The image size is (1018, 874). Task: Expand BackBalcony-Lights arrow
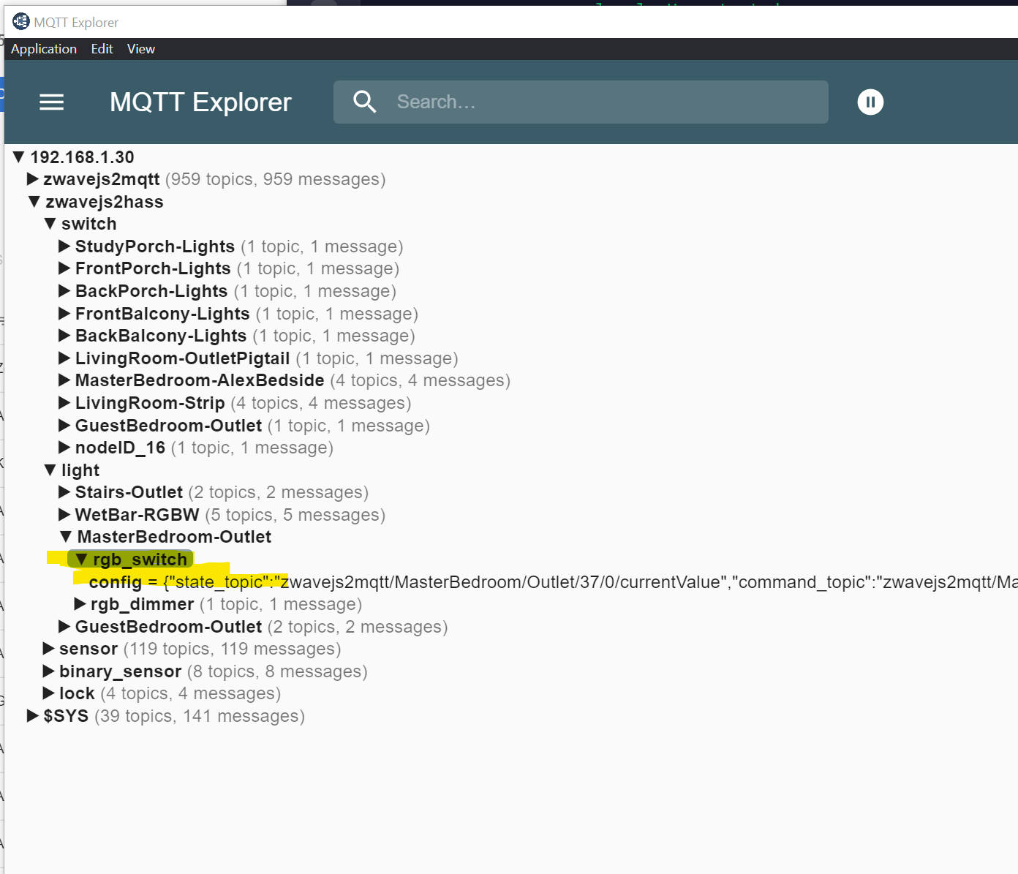click(x=64, y=336)
